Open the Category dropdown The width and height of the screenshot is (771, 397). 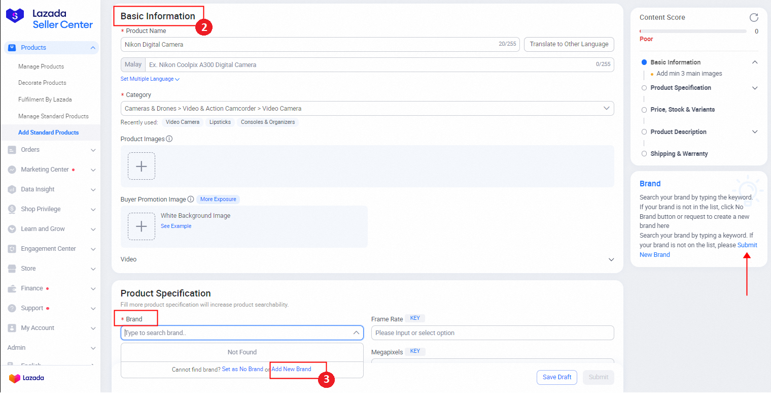tap(367, 109)
